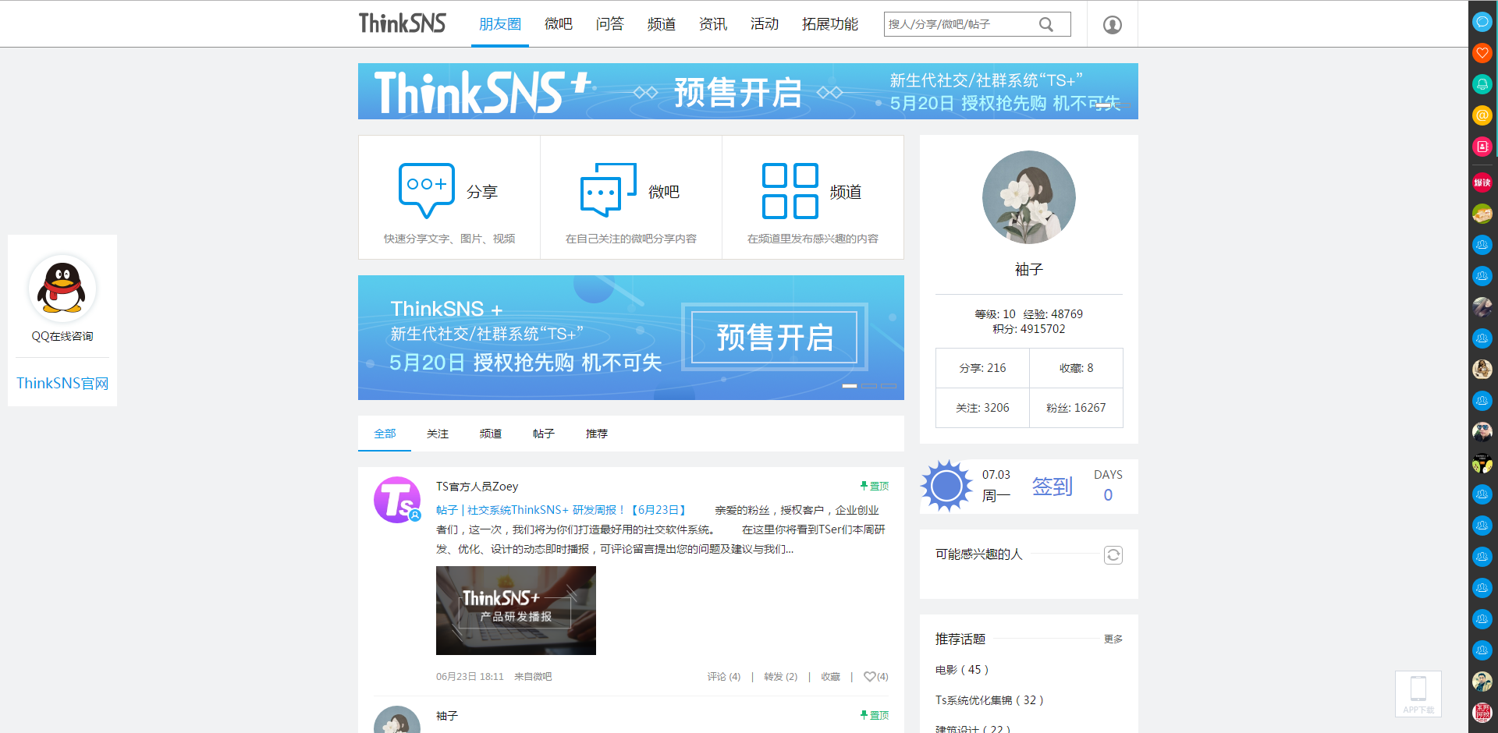Image resolution: width=1498 pixels, height=733 pixels.
Task: Click the 签到 sign-in button
Action: (x=1051, y=486)
